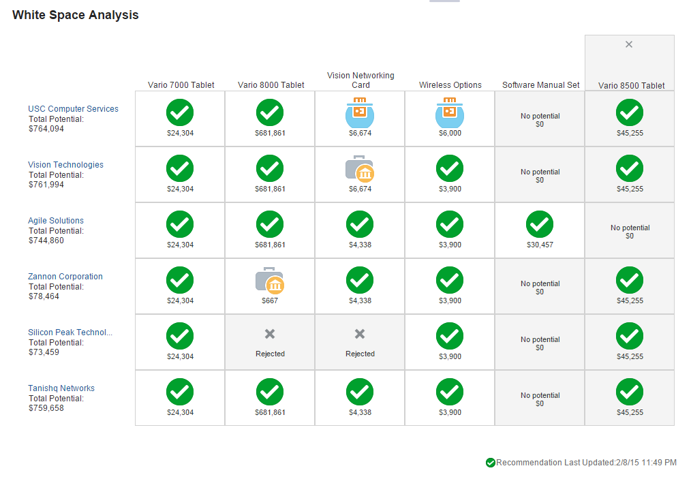Click USC total potential value $764,094
This screenshot has width=691, height=479.
tap(46, 129)
